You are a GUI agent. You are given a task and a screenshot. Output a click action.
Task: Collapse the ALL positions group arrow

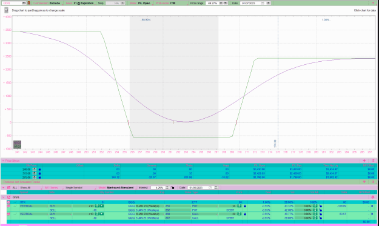pyautogui.click(x=4, y=188)
